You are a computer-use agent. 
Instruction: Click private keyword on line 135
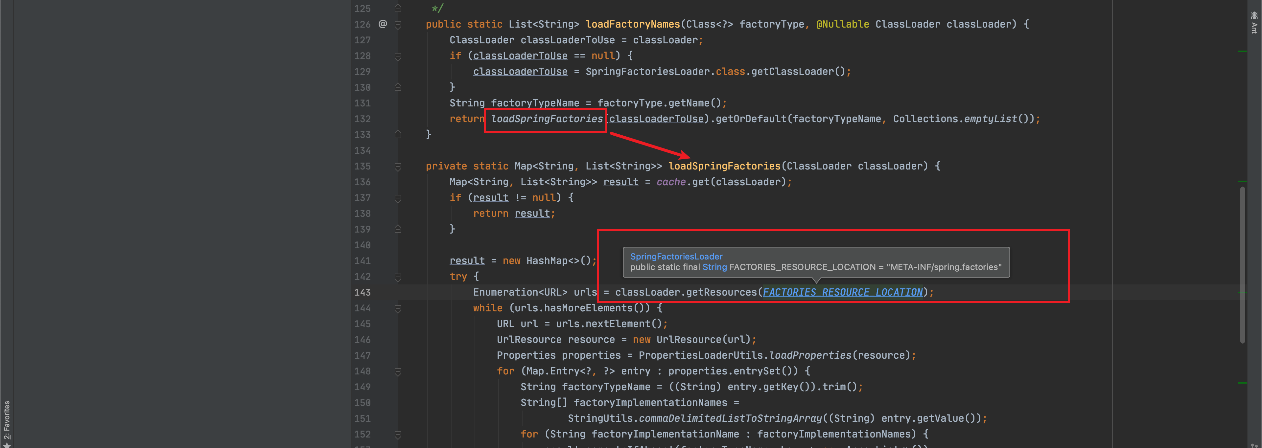pyautogui.click(x=446, y=166)
